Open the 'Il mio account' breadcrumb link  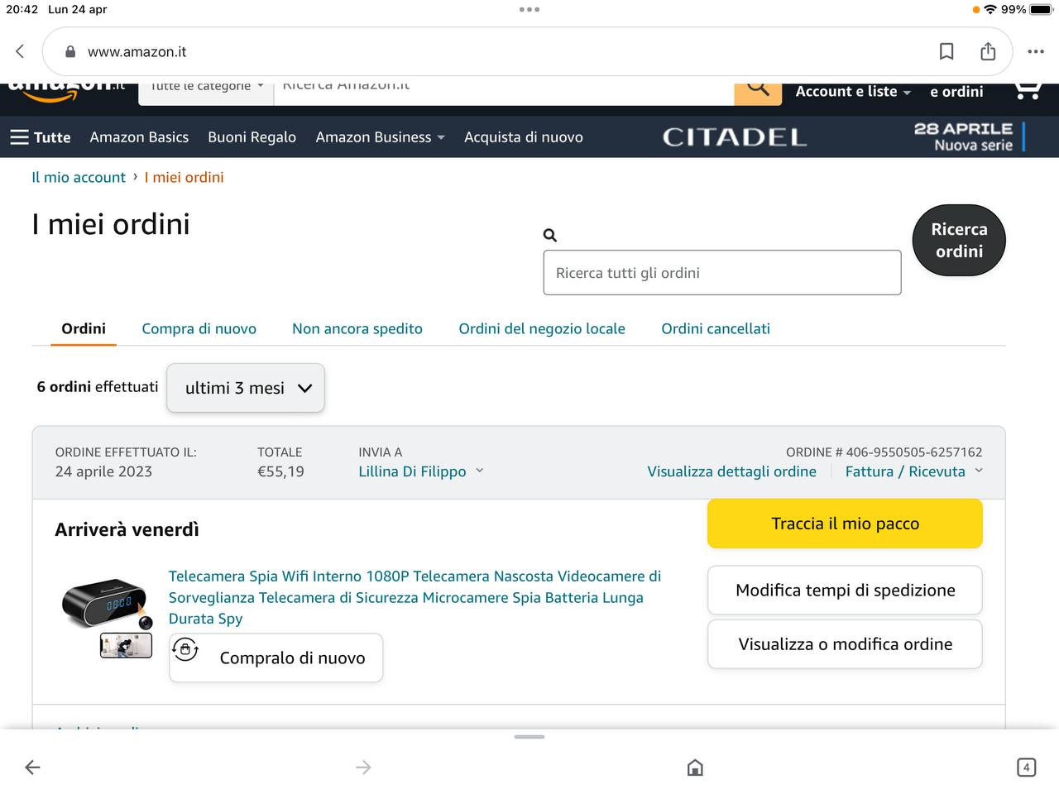(x=79, y=177)
